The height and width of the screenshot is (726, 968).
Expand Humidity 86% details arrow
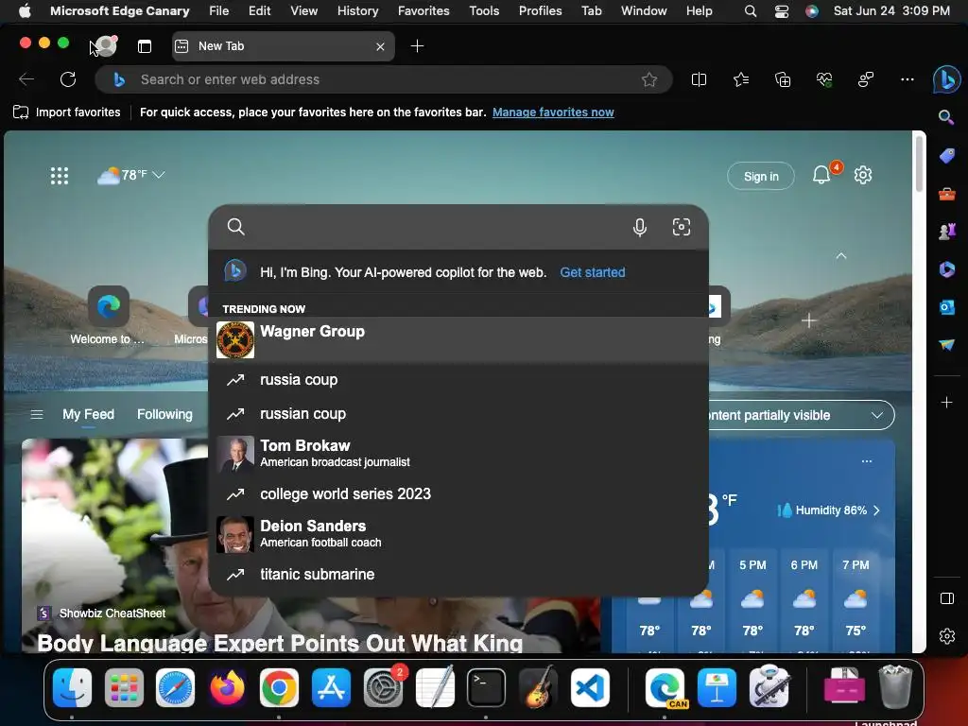tap(876, 510)
